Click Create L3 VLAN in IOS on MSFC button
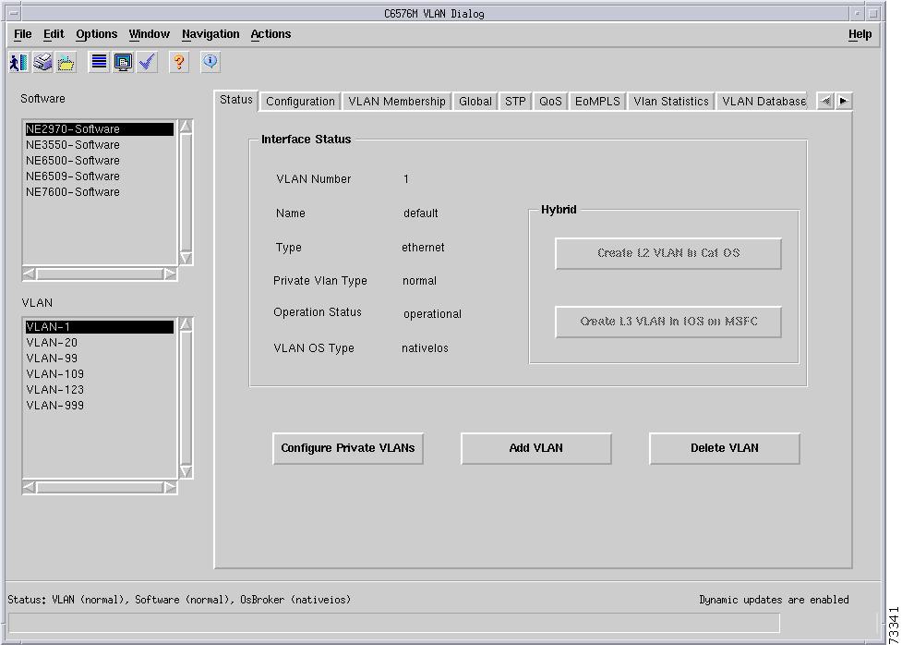This screenshot has width=902, height=645. (x=668, y=322)
